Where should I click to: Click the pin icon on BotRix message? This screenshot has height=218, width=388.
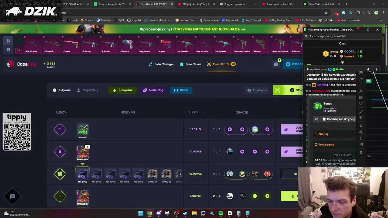[368, 69]
